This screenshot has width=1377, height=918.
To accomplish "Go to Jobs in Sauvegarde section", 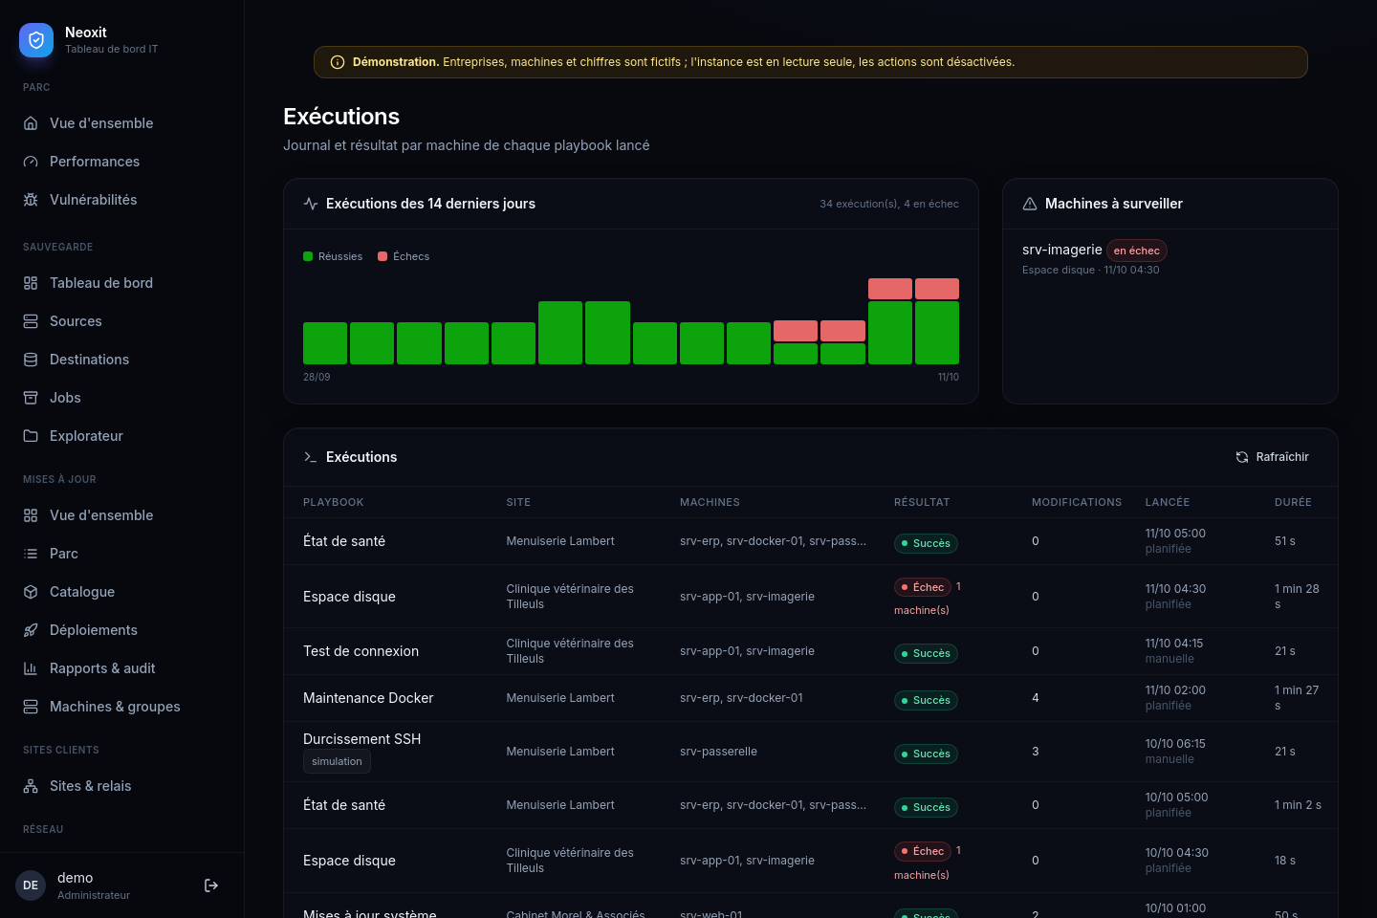I will (x=121, y=398).
